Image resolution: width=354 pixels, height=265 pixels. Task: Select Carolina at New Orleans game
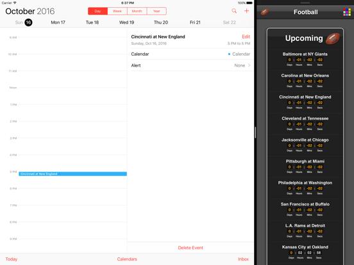[x=305, y=81]
